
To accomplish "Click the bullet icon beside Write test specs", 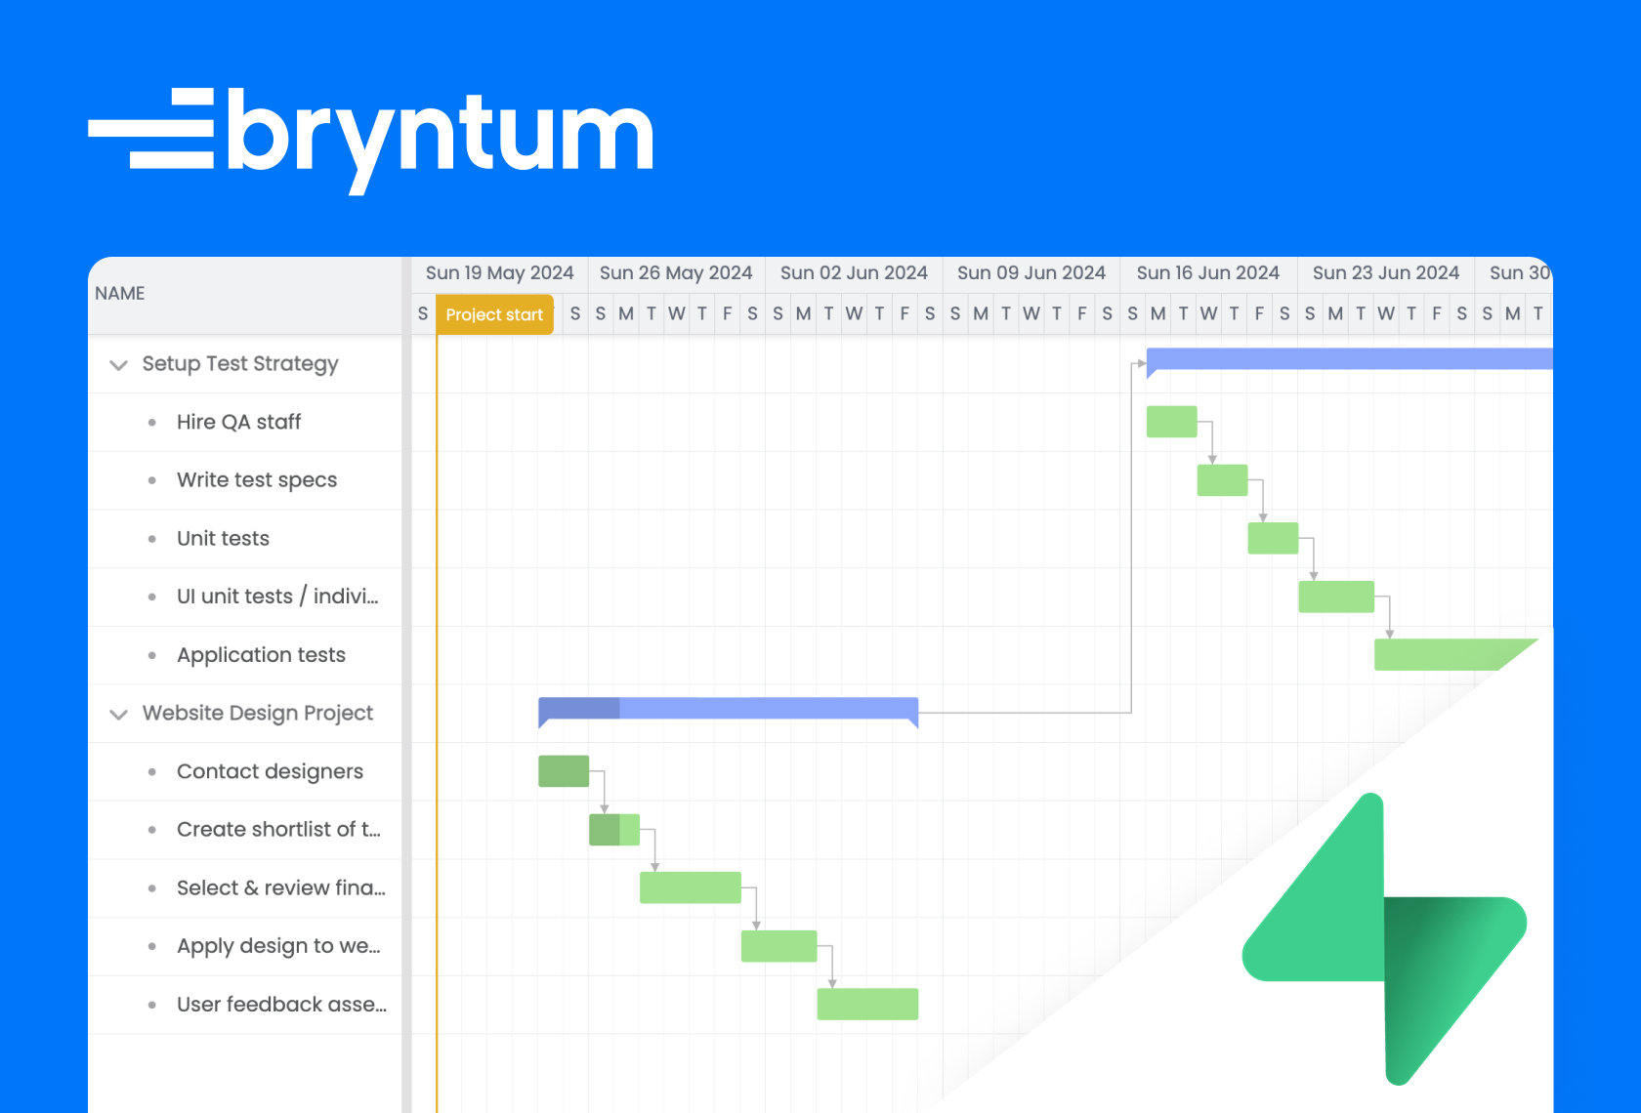I will click(153, 480).
